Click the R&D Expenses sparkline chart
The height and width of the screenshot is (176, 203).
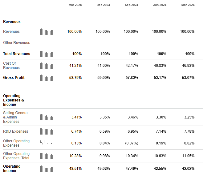(x=47, y=131)
